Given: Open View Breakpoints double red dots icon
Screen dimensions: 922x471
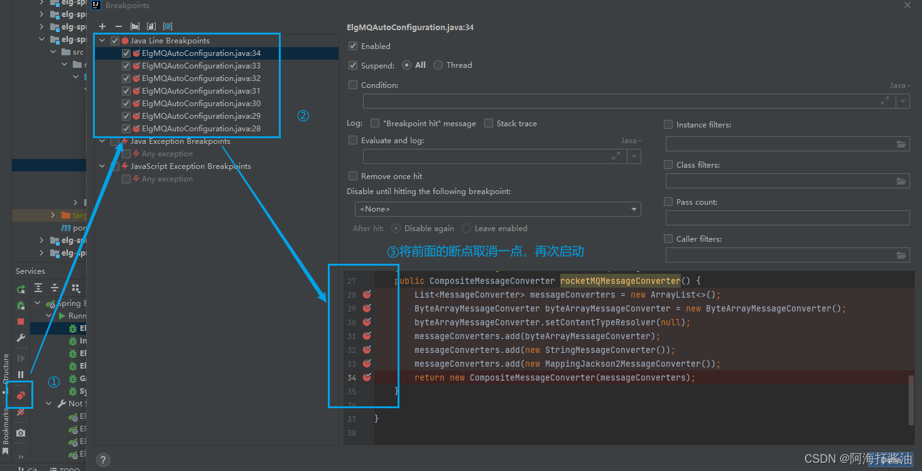Looking at the screenshot, I should [x=21, y=396].
